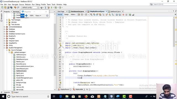Open the default config dropdown
Image resolution: width=177 pixels, height=99 pixels.
(30, 7)
